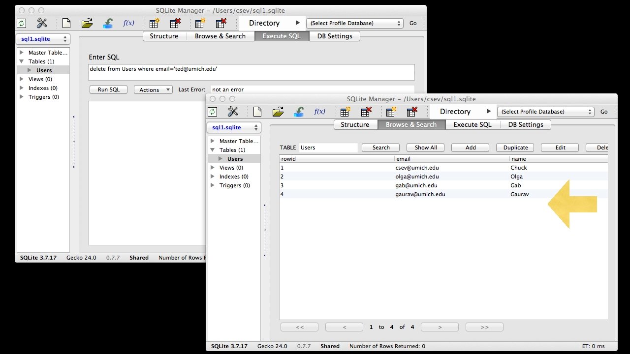
Task: Go to first page with << button
Action: click(300, 327)
